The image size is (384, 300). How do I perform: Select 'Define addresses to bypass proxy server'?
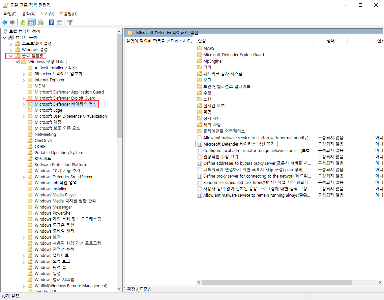[x=257, y=163]
